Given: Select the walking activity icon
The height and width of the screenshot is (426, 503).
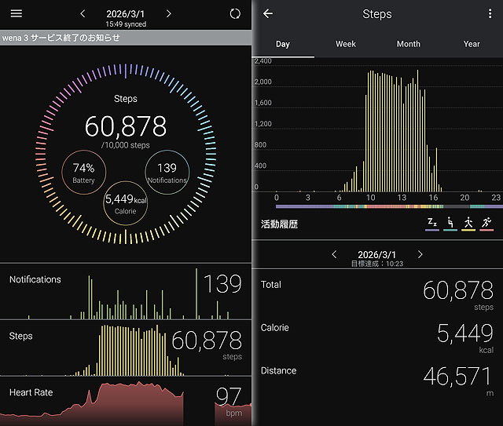Looking at the screenshot, I should coord(468,224).
